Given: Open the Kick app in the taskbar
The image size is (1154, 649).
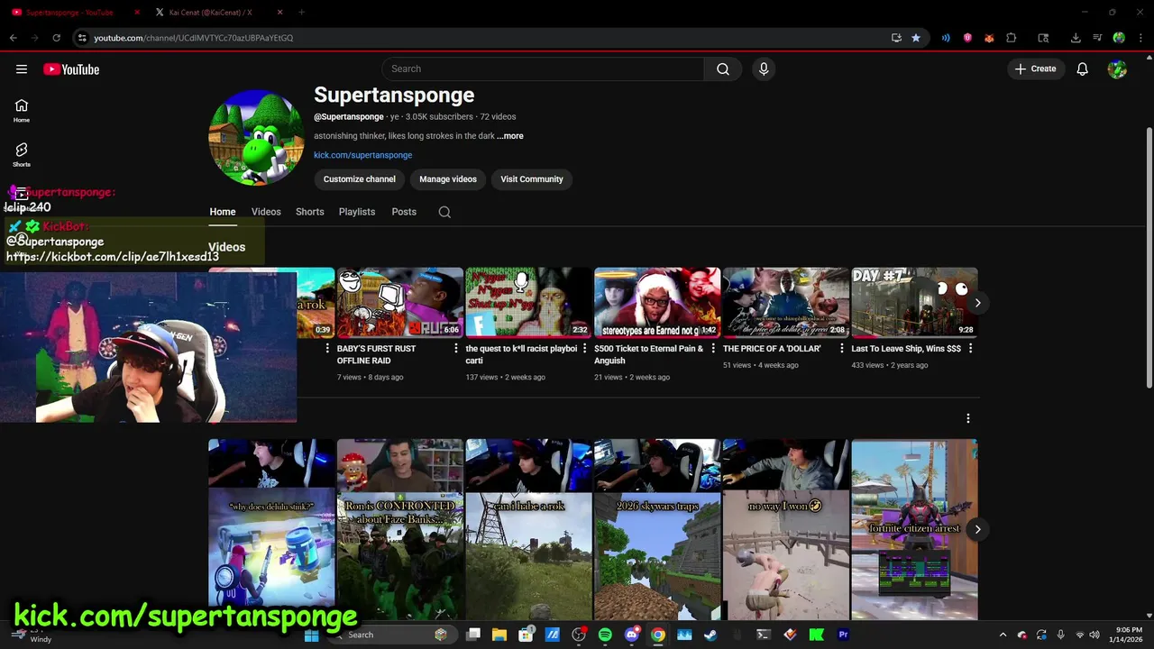Looking at the screenshot, I should click(817, 635).
